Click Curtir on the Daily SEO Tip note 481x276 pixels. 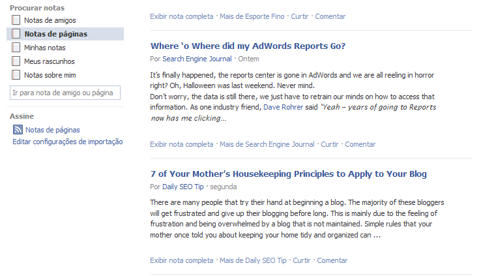(x=302, y=260)
